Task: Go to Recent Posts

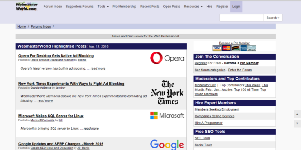Action: (x=150, y=7)
